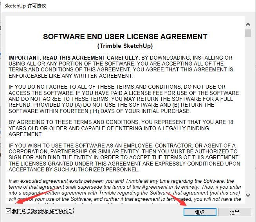Click the scrollbar down arrow
Image resolution: width=256 pixels, height=222 pixels.
248,195
